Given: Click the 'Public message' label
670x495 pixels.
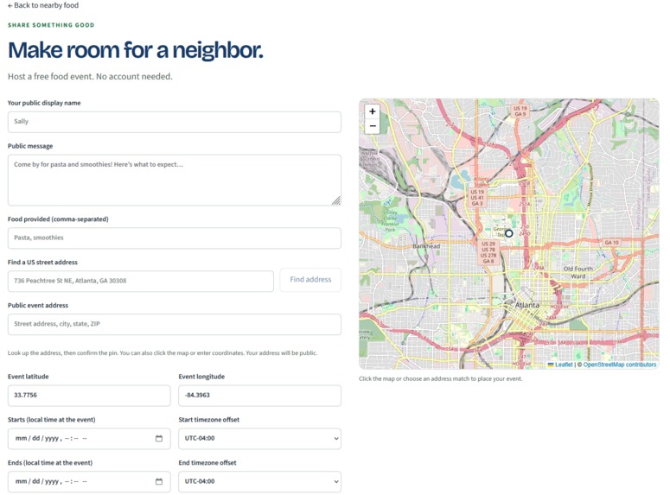Looking at the screenshot, I should [30, 146].
